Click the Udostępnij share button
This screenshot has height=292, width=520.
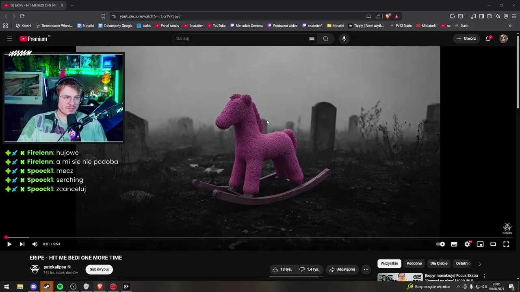click(x=342, y=269)
